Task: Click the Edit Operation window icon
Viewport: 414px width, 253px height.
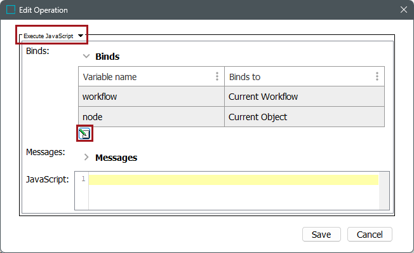Action: click(11, 10)
